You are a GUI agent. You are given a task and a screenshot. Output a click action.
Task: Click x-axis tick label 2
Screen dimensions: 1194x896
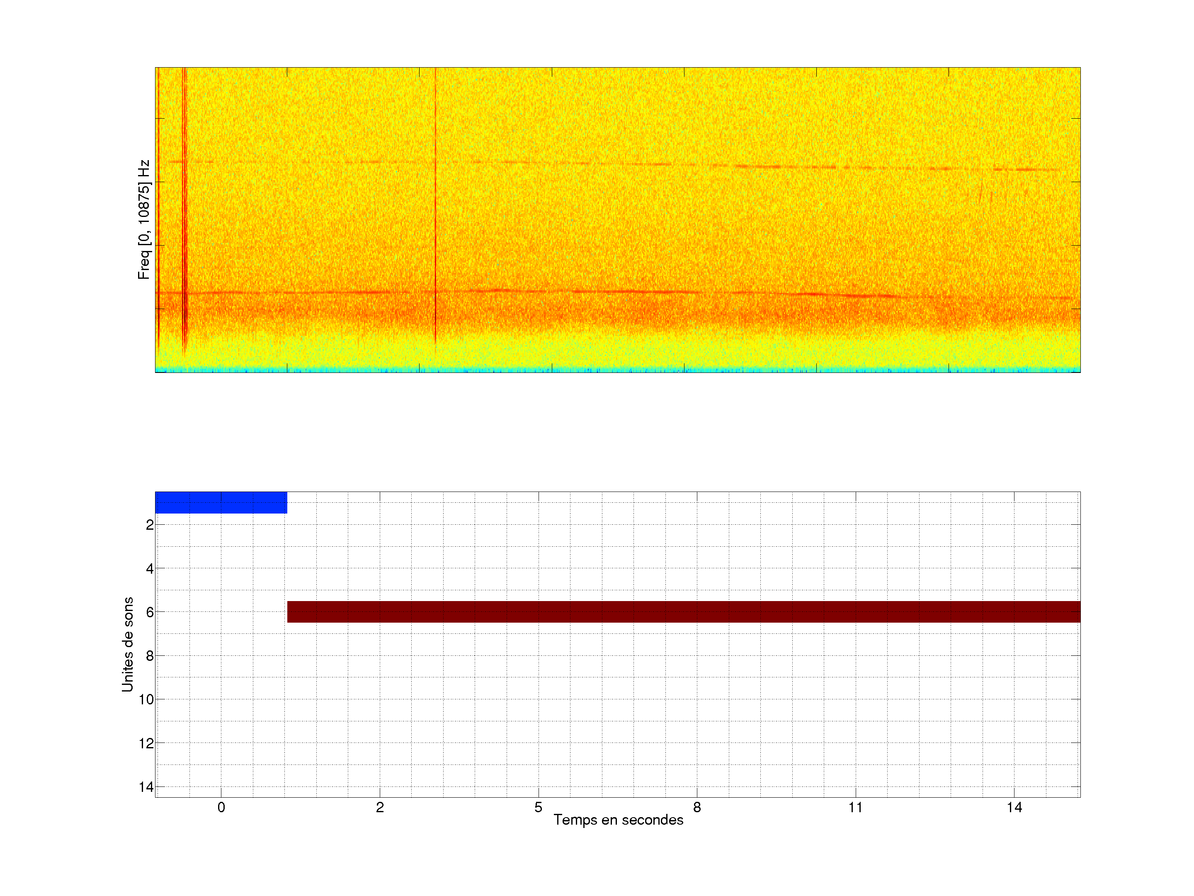click(x=380, y=807)
